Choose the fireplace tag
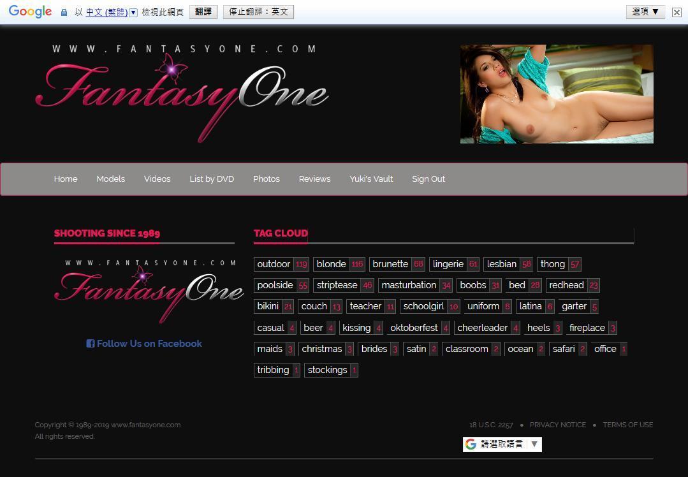688x477 pixels. point(592,328)
